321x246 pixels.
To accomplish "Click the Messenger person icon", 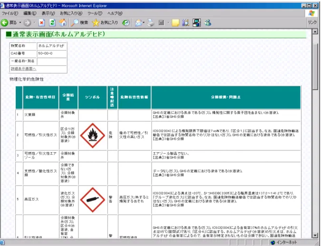I will click(208, 22).
